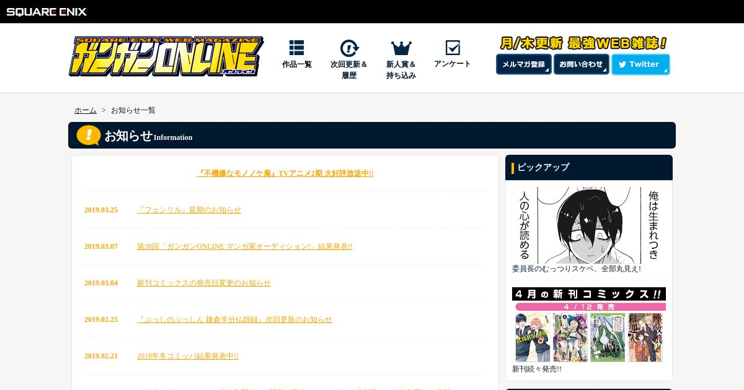Click the date 2019.03.04
744x390 pixels.
[101, 283]
